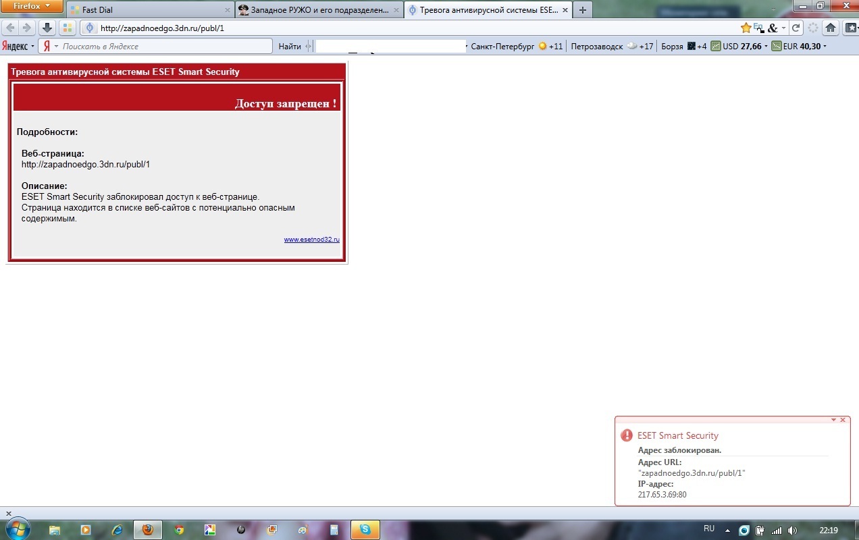This screenshot has width=859, height=540.
Task: Open the Downloads arrow button
Action: pos(47,28)
